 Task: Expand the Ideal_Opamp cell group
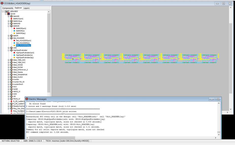pyautogui.click(x=9, y=72)
